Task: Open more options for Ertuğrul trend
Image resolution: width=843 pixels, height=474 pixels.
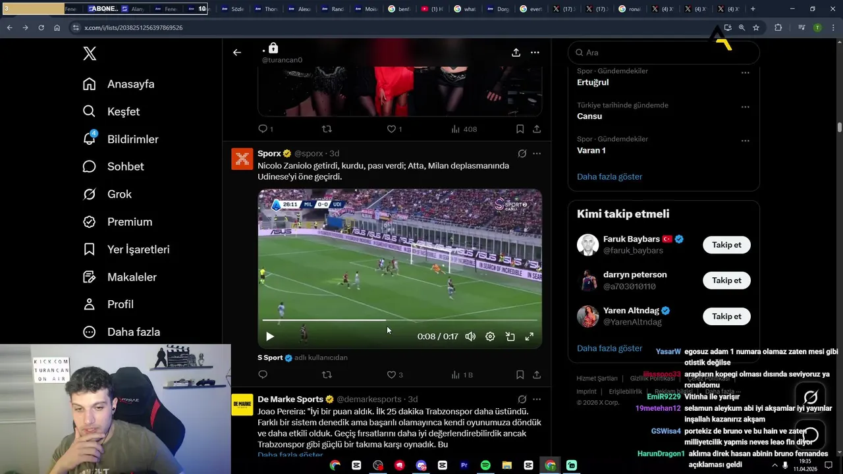Action: point(745,73)
